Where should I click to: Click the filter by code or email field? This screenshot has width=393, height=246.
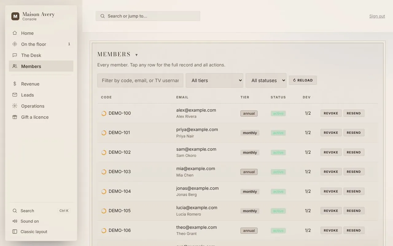tap(140, 80)
